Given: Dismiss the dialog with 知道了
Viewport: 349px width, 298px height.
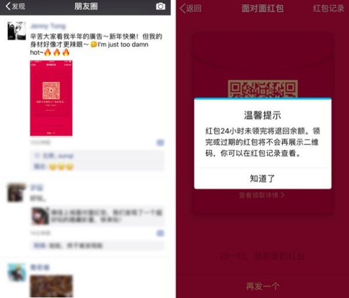Looking at the screenshot, I should tap(263, 179).
